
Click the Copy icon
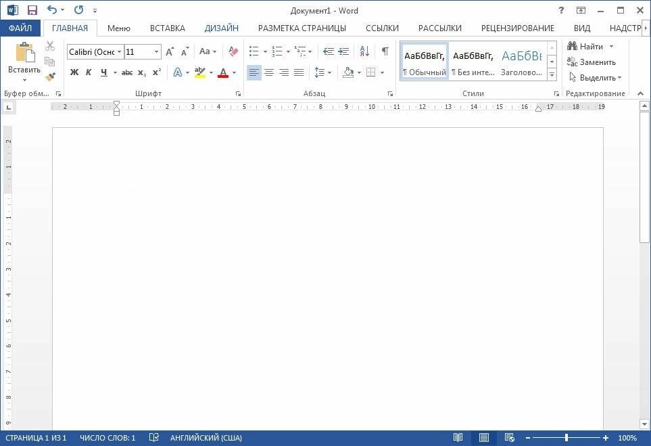50,62
